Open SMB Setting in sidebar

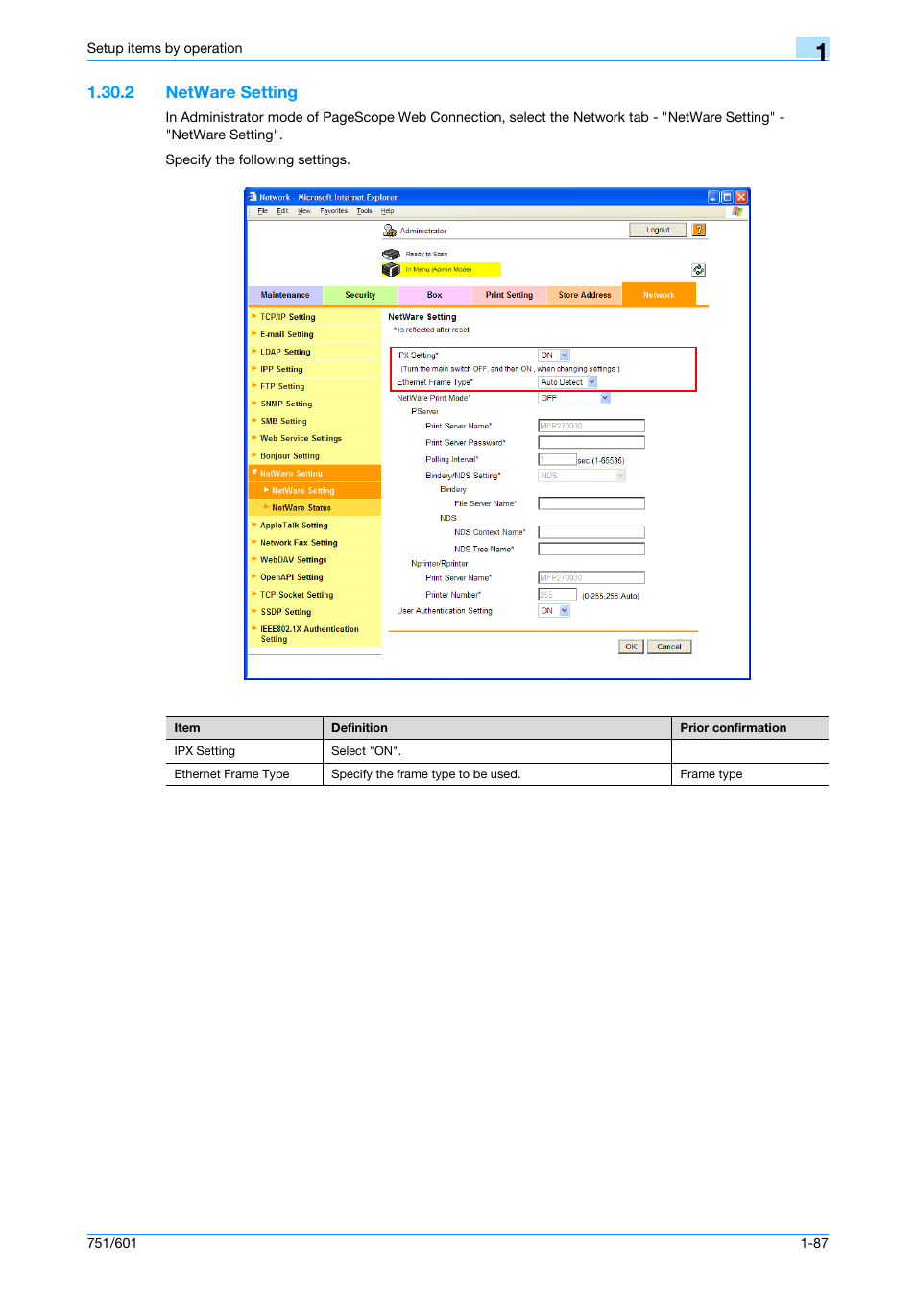283,421
